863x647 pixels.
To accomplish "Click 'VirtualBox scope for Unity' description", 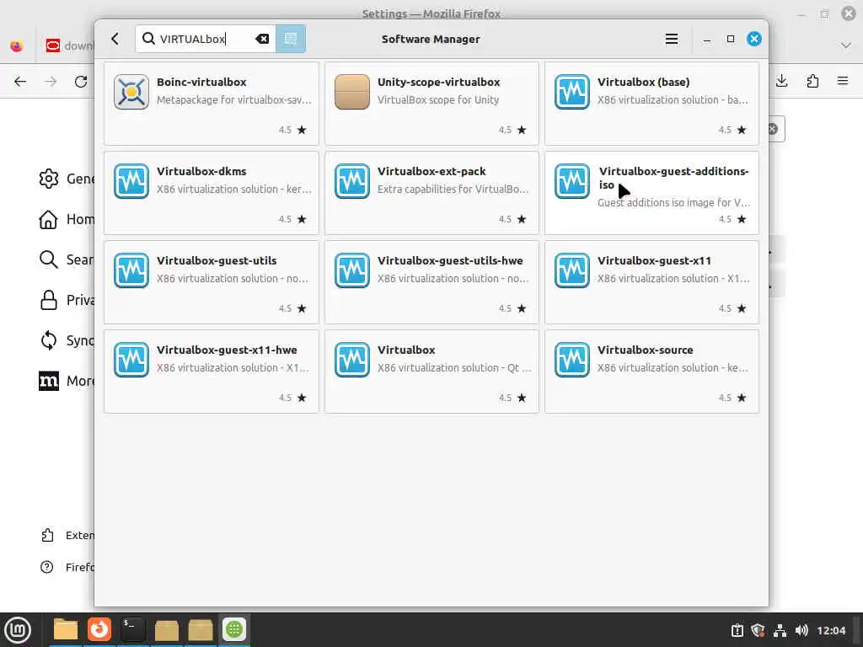I will tap(438, 99).
